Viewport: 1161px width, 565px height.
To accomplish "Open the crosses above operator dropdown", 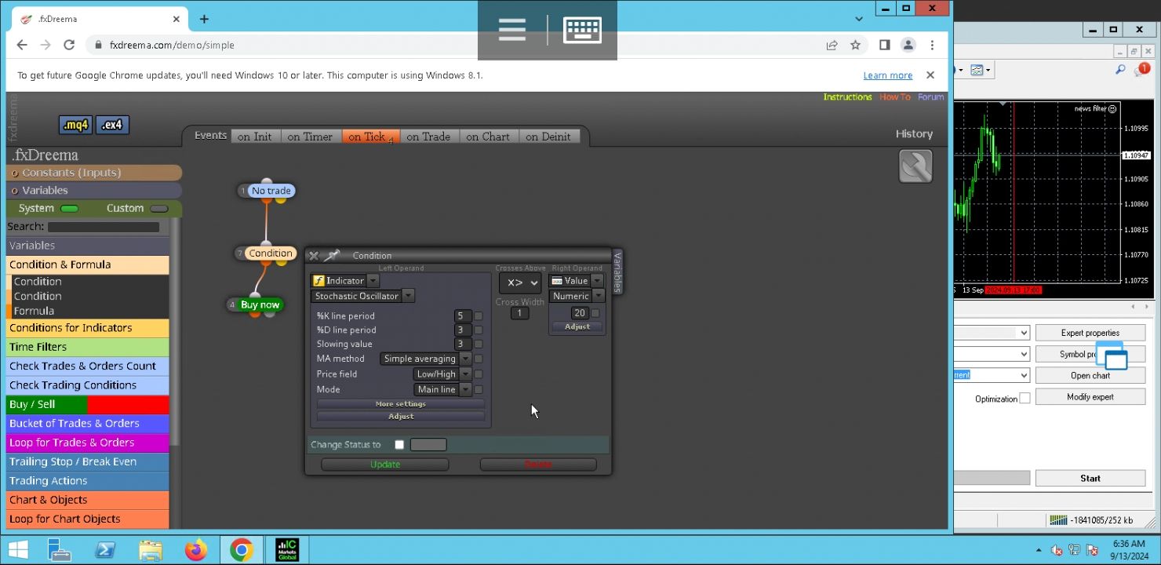I will (x=520, y=282).
